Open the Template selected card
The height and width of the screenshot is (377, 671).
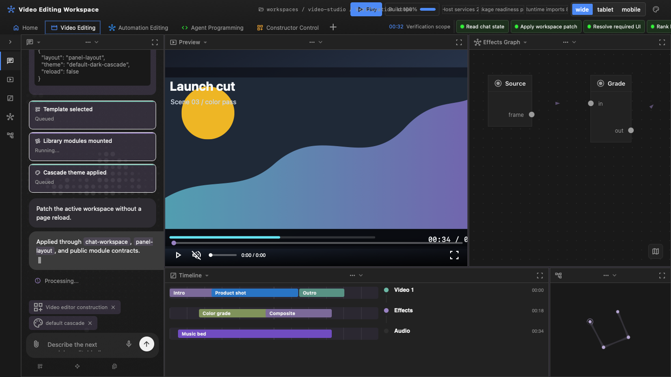pyautogui.click(x=92, y=115)
